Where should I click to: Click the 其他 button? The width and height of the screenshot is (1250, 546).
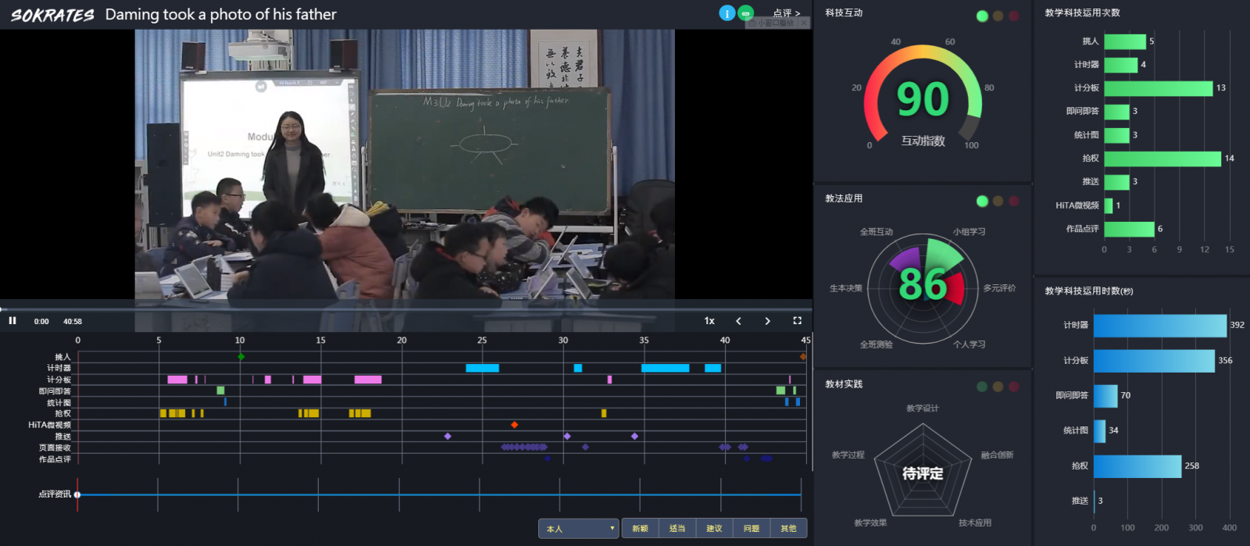point(788,529)
